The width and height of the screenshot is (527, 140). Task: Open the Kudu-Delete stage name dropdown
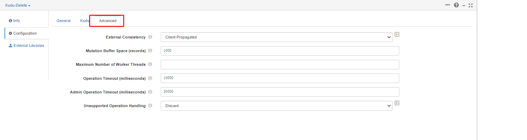point(18,6)
